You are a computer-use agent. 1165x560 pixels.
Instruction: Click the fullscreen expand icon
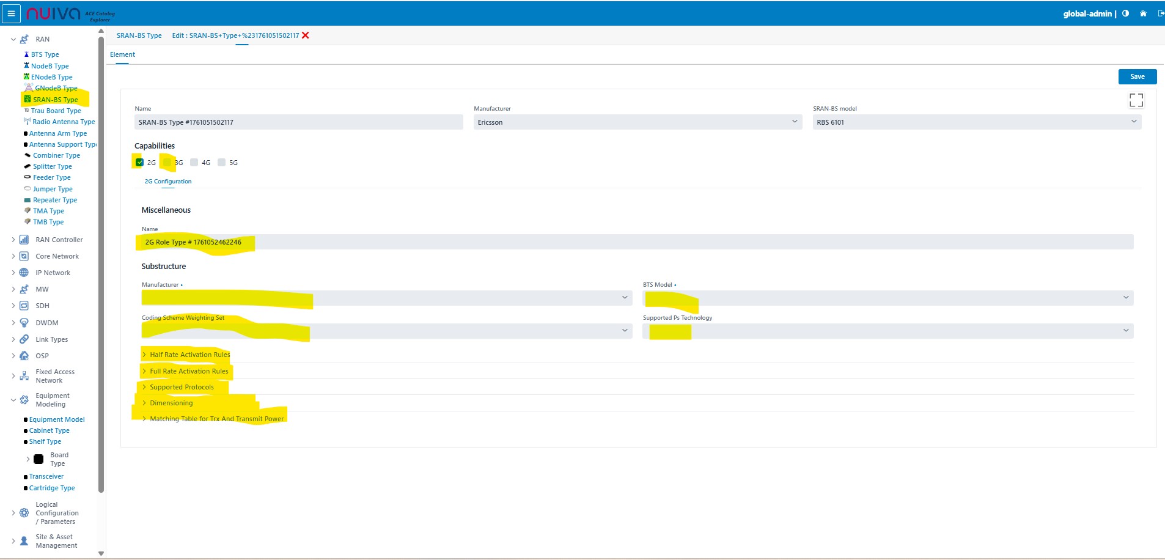[1136, 100]
